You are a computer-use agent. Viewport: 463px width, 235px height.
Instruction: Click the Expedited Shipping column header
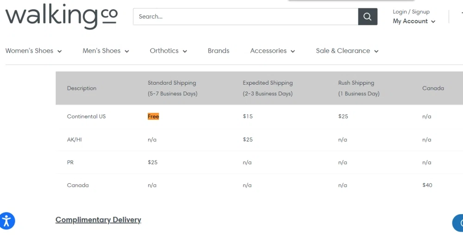pos(268,88)
